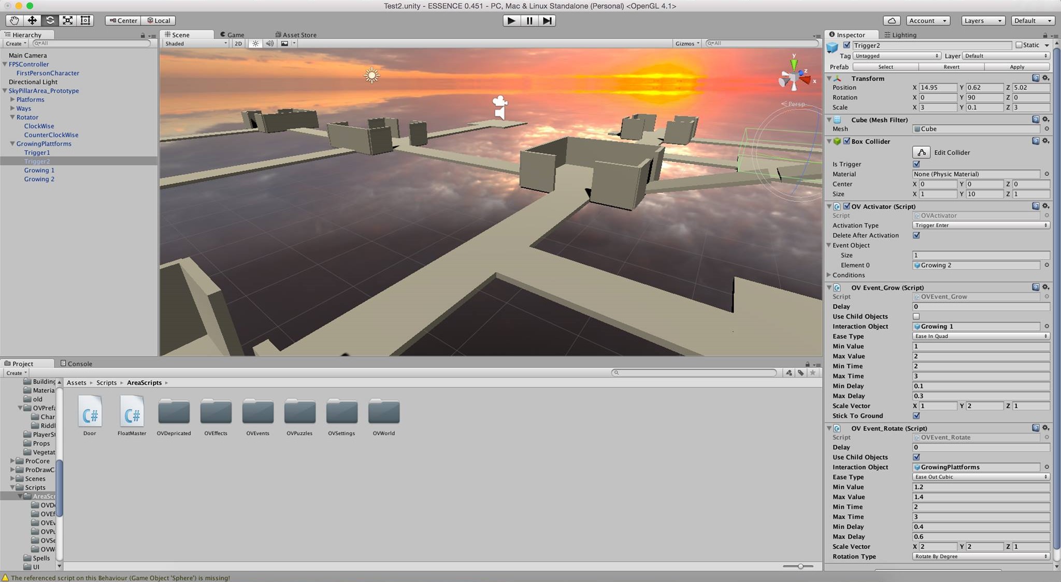This screenshot has height=582, width=1061.
Task: Expand the Platforms hierarchy item
Action: [x=12, y=99]
